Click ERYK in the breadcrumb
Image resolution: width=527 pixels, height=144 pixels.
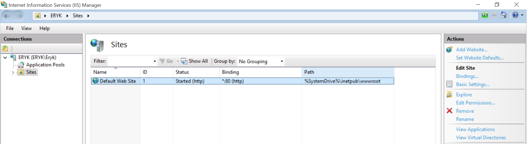tap(56, 16)
